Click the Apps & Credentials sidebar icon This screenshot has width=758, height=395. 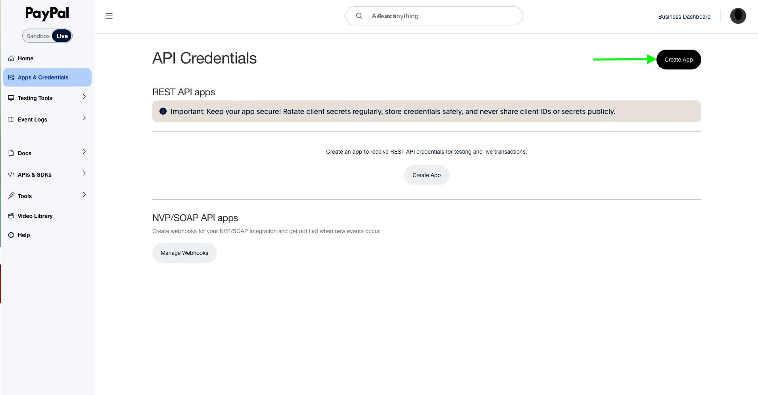click(11, 77)
